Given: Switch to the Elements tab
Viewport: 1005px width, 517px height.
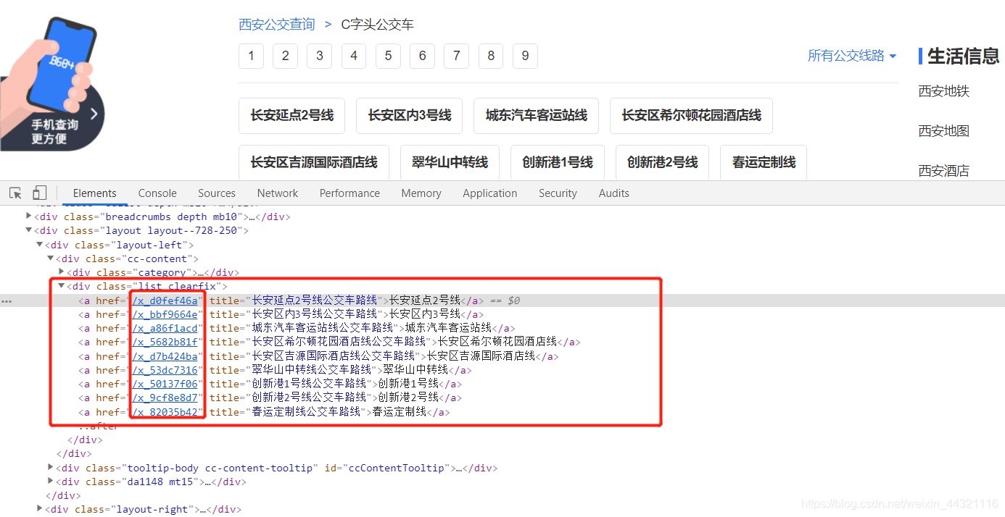Looking at the screenshot, I should point(94,193).
